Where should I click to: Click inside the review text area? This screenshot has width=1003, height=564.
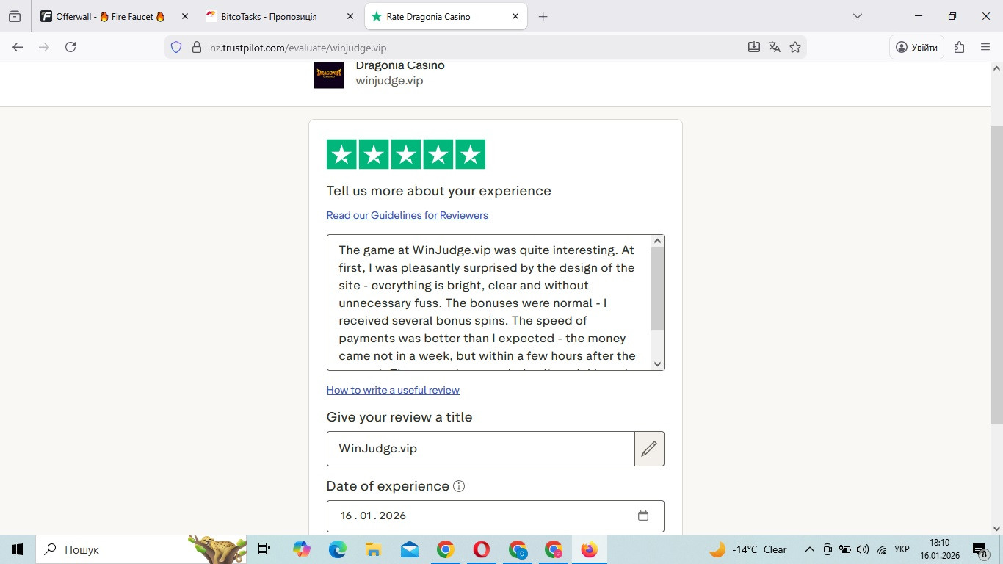coord(488,303)
